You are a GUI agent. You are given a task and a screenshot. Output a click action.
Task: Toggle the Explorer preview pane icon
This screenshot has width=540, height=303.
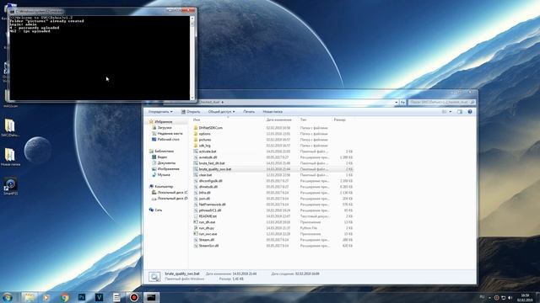pyautogui.click(x=460, y=112)
